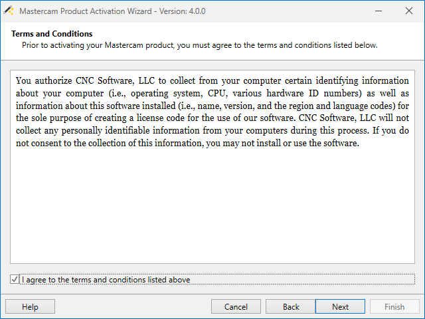Minimize the Activation Wizard window

coord(378,11)
